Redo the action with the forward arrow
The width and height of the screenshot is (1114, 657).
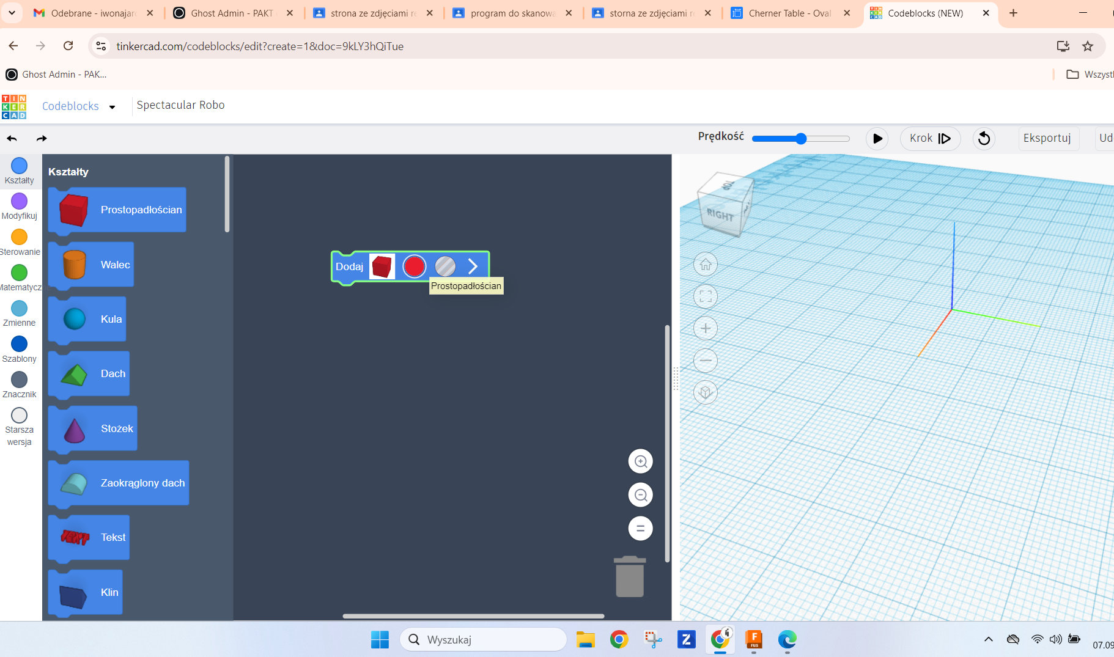coord(42,139)
